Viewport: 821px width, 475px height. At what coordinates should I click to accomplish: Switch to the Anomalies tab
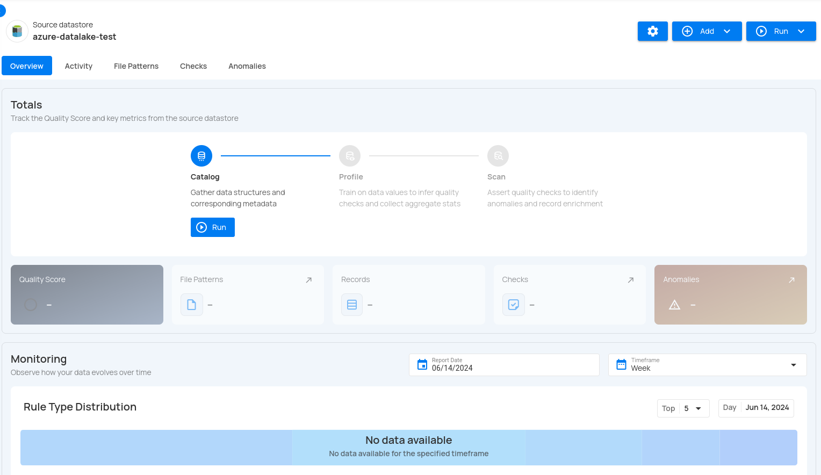click(247, 66)
